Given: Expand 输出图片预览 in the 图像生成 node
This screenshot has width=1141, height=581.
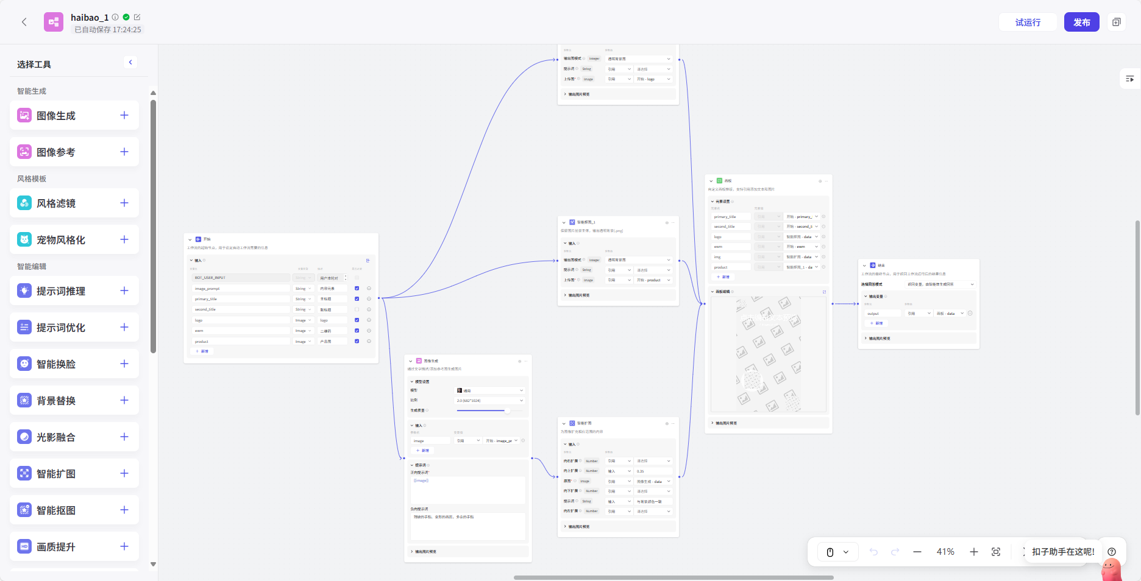Looking at the screenshot, I should point(425,552).
